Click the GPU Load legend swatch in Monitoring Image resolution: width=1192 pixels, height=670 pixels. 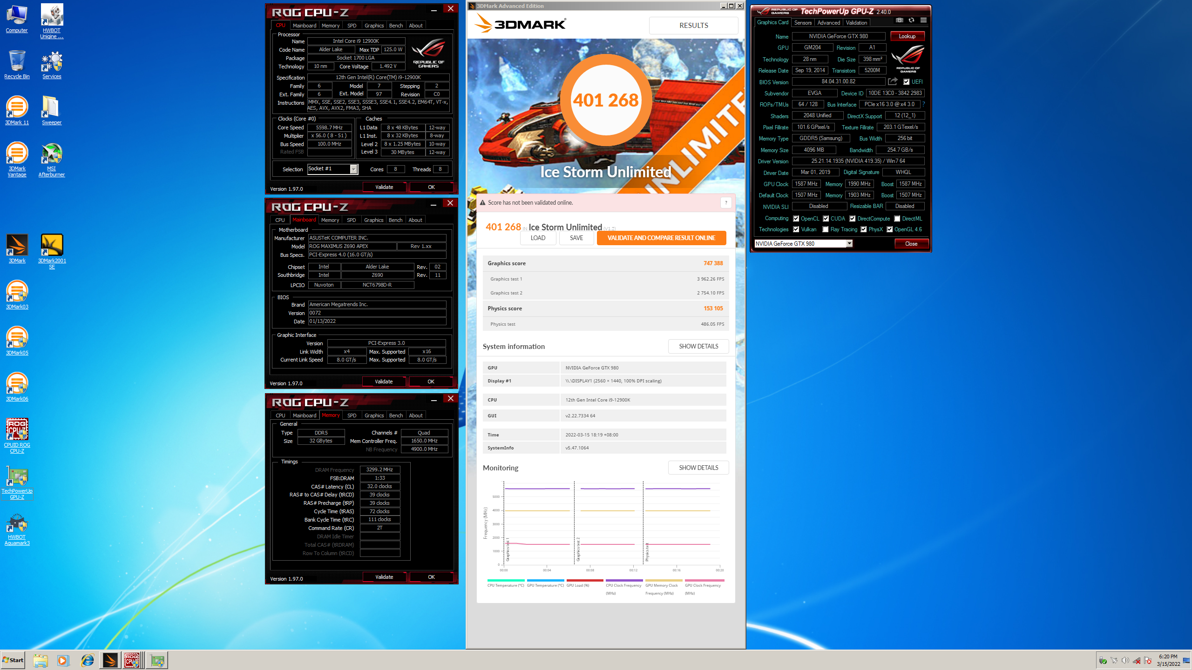pyautogui.click(x=585, y=580)
